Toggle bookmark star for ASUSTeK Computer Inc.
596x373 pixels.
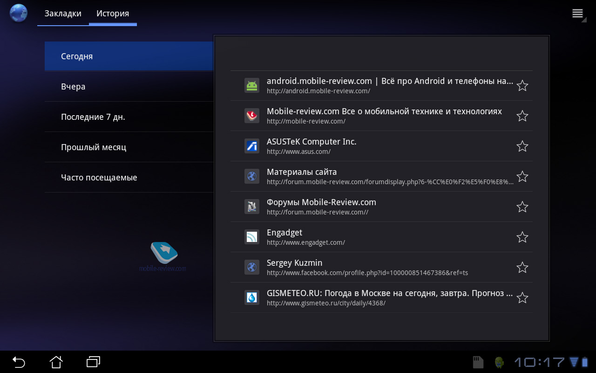[x=522, y=146]
